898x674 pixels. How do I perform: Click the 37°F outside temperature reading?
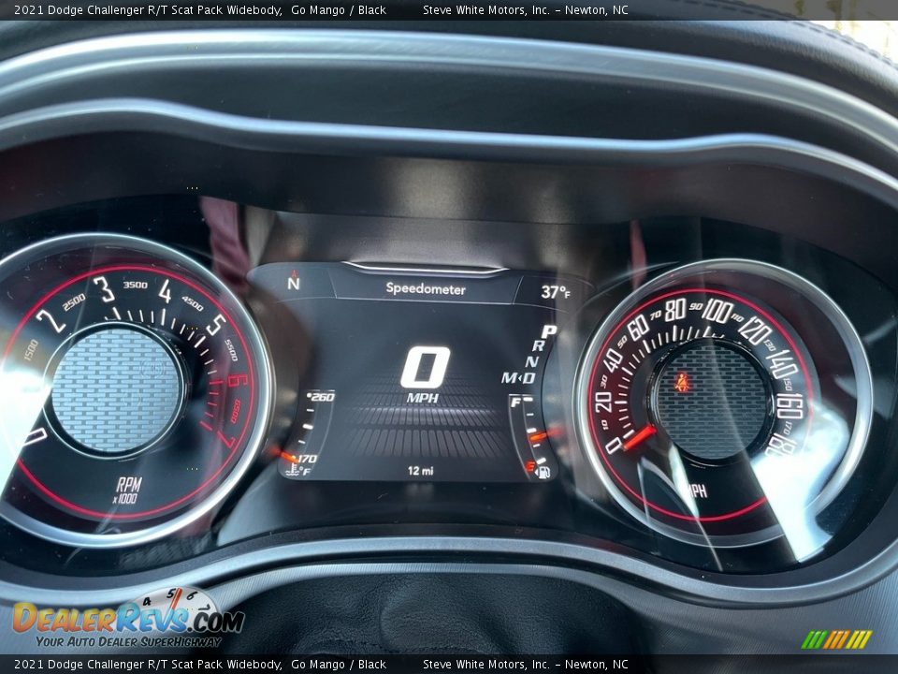556,292
